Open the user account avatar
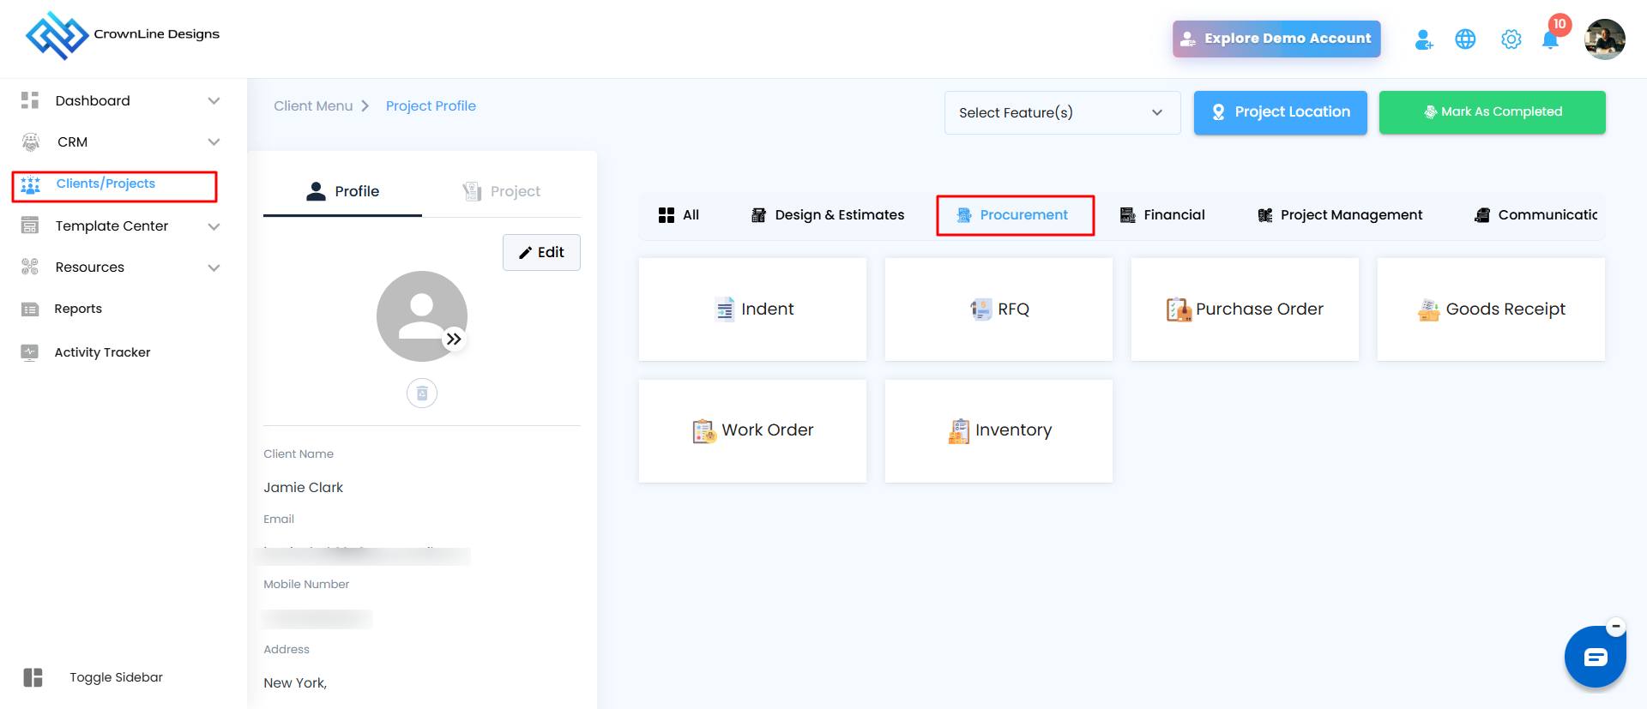This screenshot has height=709, width=1647. 1605,39
